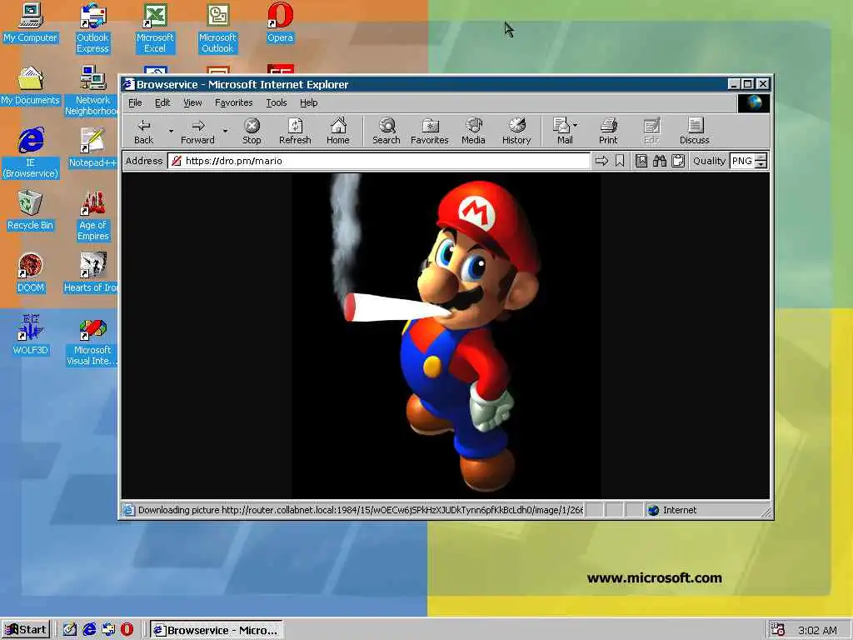Screen dimensions: 853x640
Task: Go to the Home page
Action: pyautogui.click(x=338, y=131)
